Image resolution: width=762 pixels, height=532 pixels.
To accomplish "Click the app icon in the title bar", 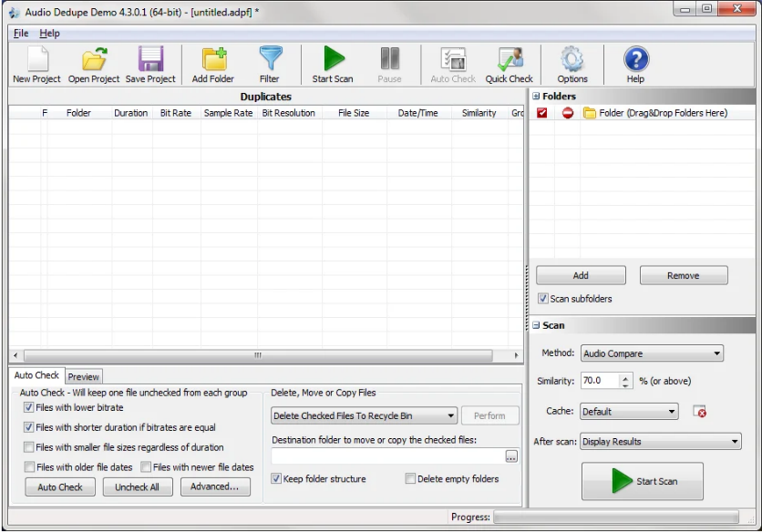I will (14, 12).
